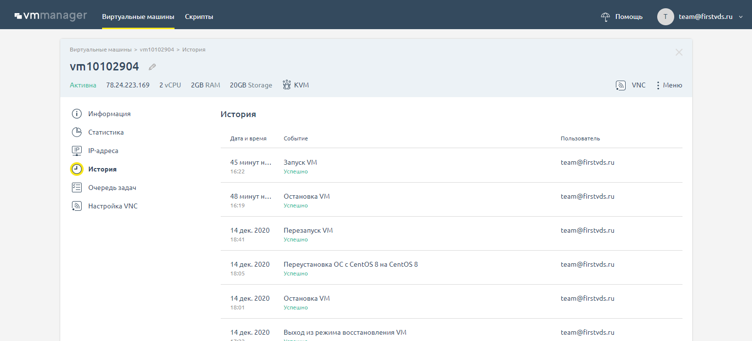
Task: Open Информация section in sidebar
Action: [x=109, y=114]
